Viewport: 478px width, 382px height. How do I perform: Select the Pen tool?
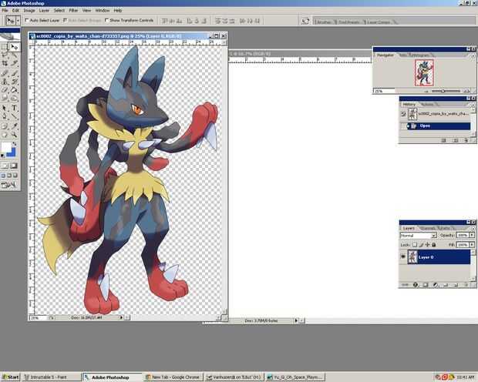5,116
